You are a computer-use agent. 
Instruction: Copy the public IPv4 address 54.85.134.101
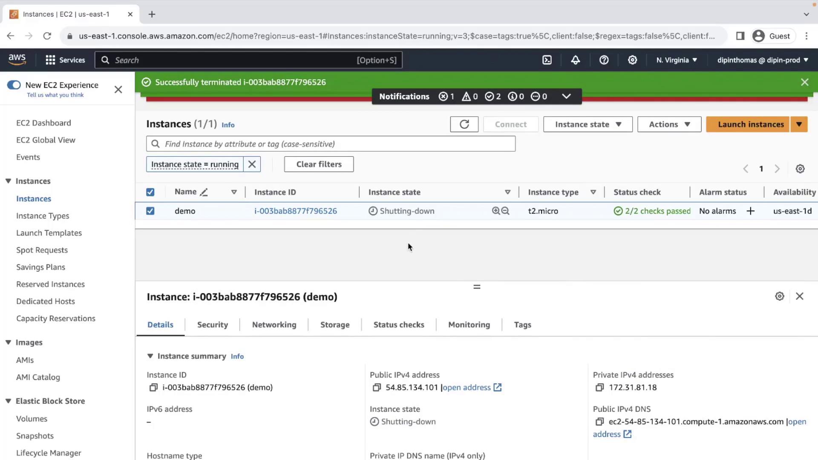tap(377, 388)
